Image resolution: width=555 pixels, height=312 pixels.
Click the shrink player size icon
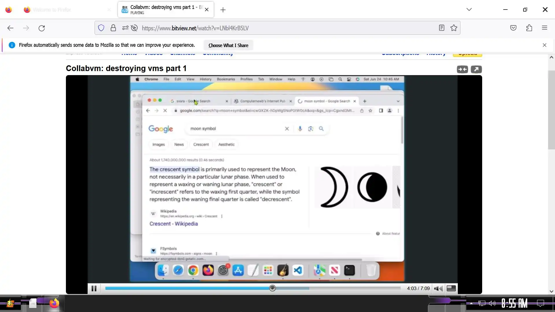[x=462, y=69]
